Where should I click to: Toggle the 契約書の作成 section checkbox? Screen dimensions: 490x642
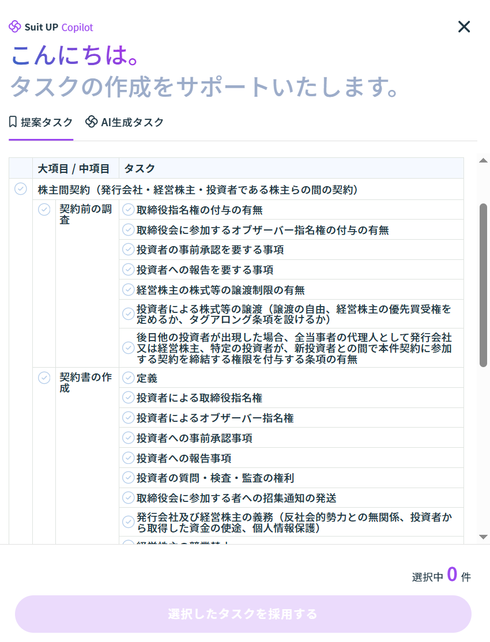44,378
